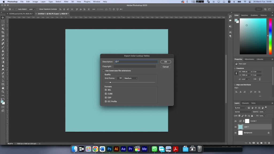The width and height of the screenshot is (274, 154).
Task: Select the Eraser tool
Action: point(3,58)
